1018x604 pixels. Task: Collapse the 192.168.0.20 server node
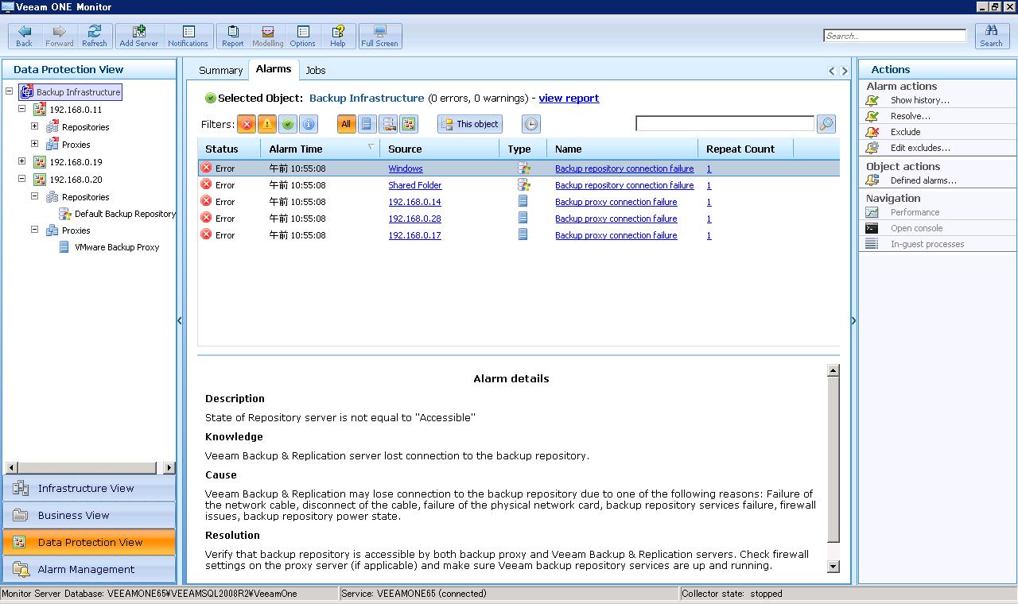[x=22, y=179]
